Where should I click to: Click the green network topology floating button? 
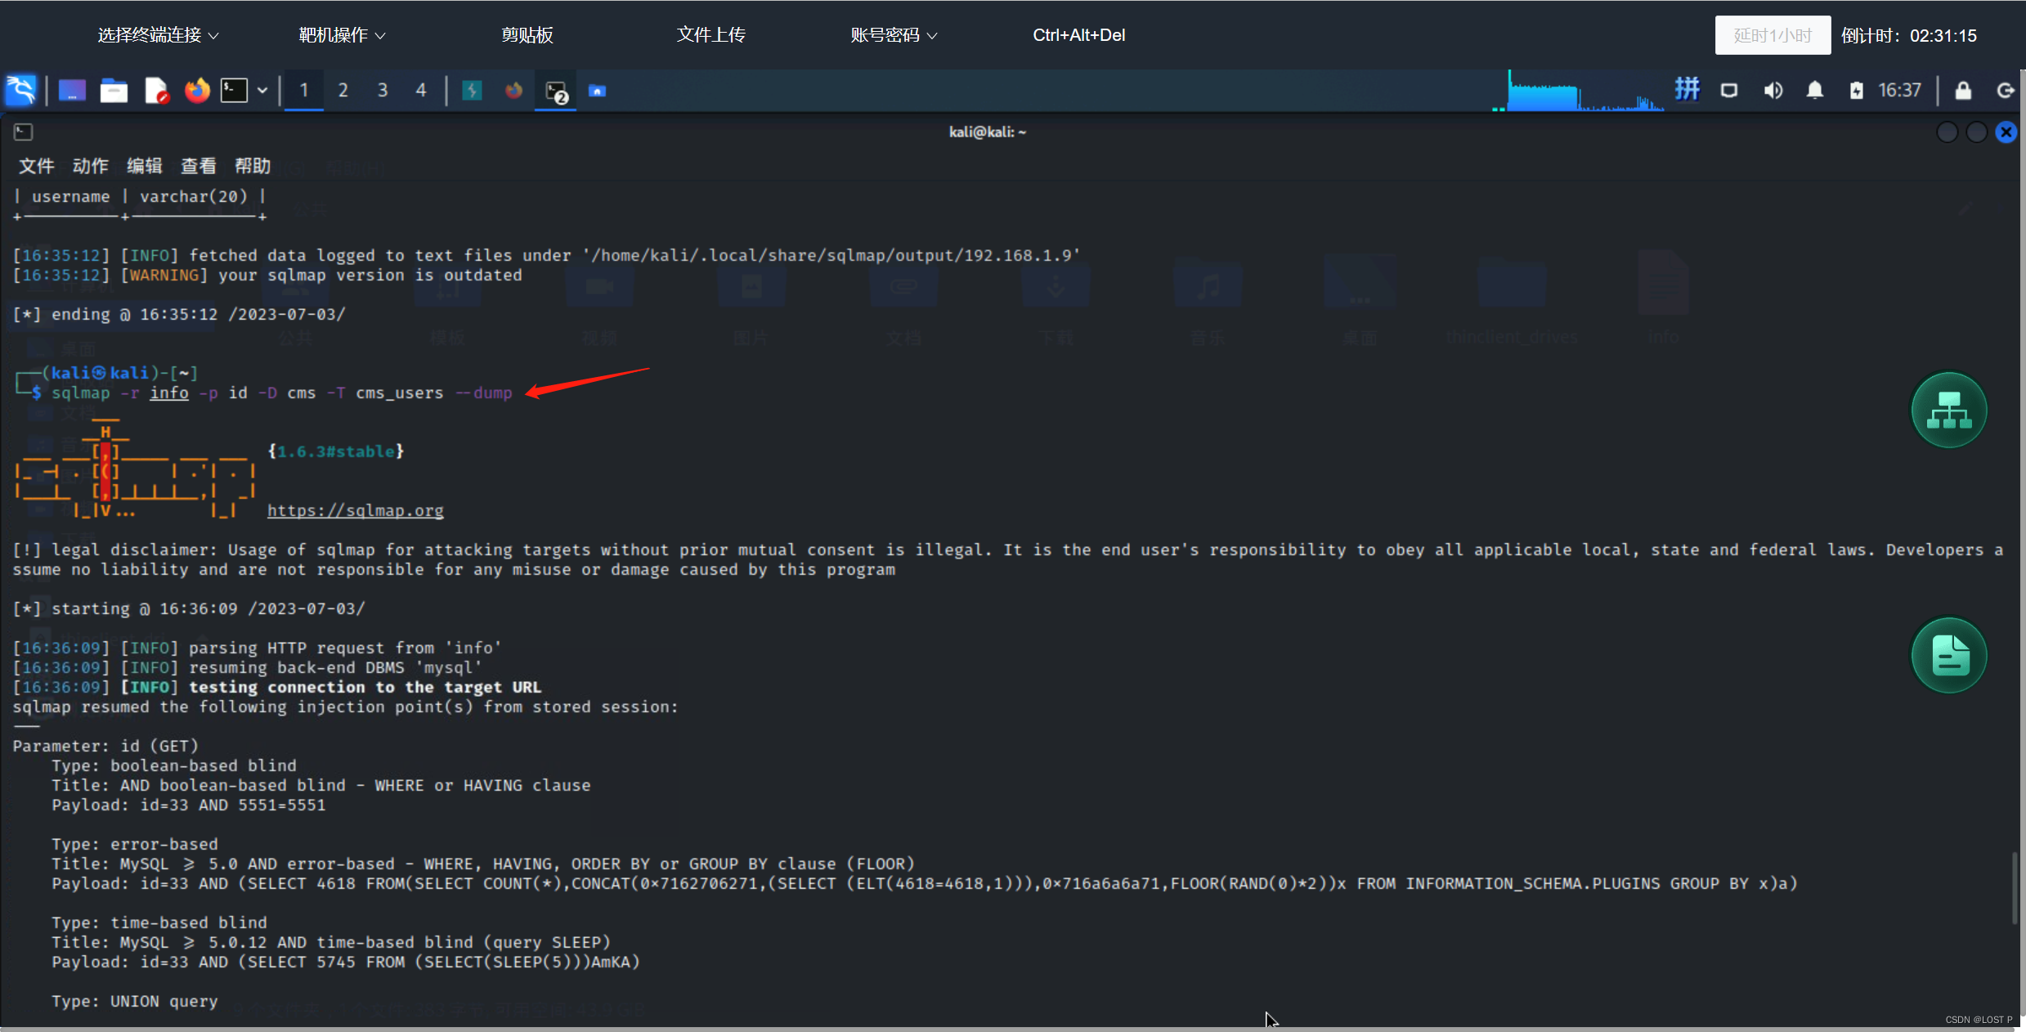(x=1949, y=411)
